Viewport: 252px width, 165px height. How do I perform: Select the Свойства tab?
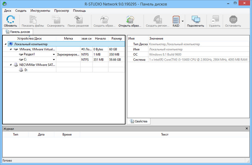click(x=139, y=121)
